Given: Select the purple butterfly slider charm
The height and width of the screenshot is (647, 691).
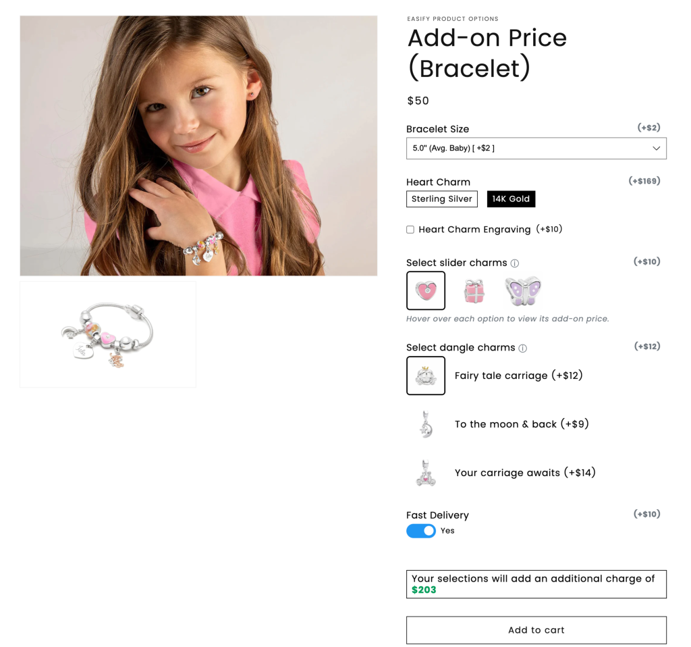Looking at the screenshot, I should (523, 291).
